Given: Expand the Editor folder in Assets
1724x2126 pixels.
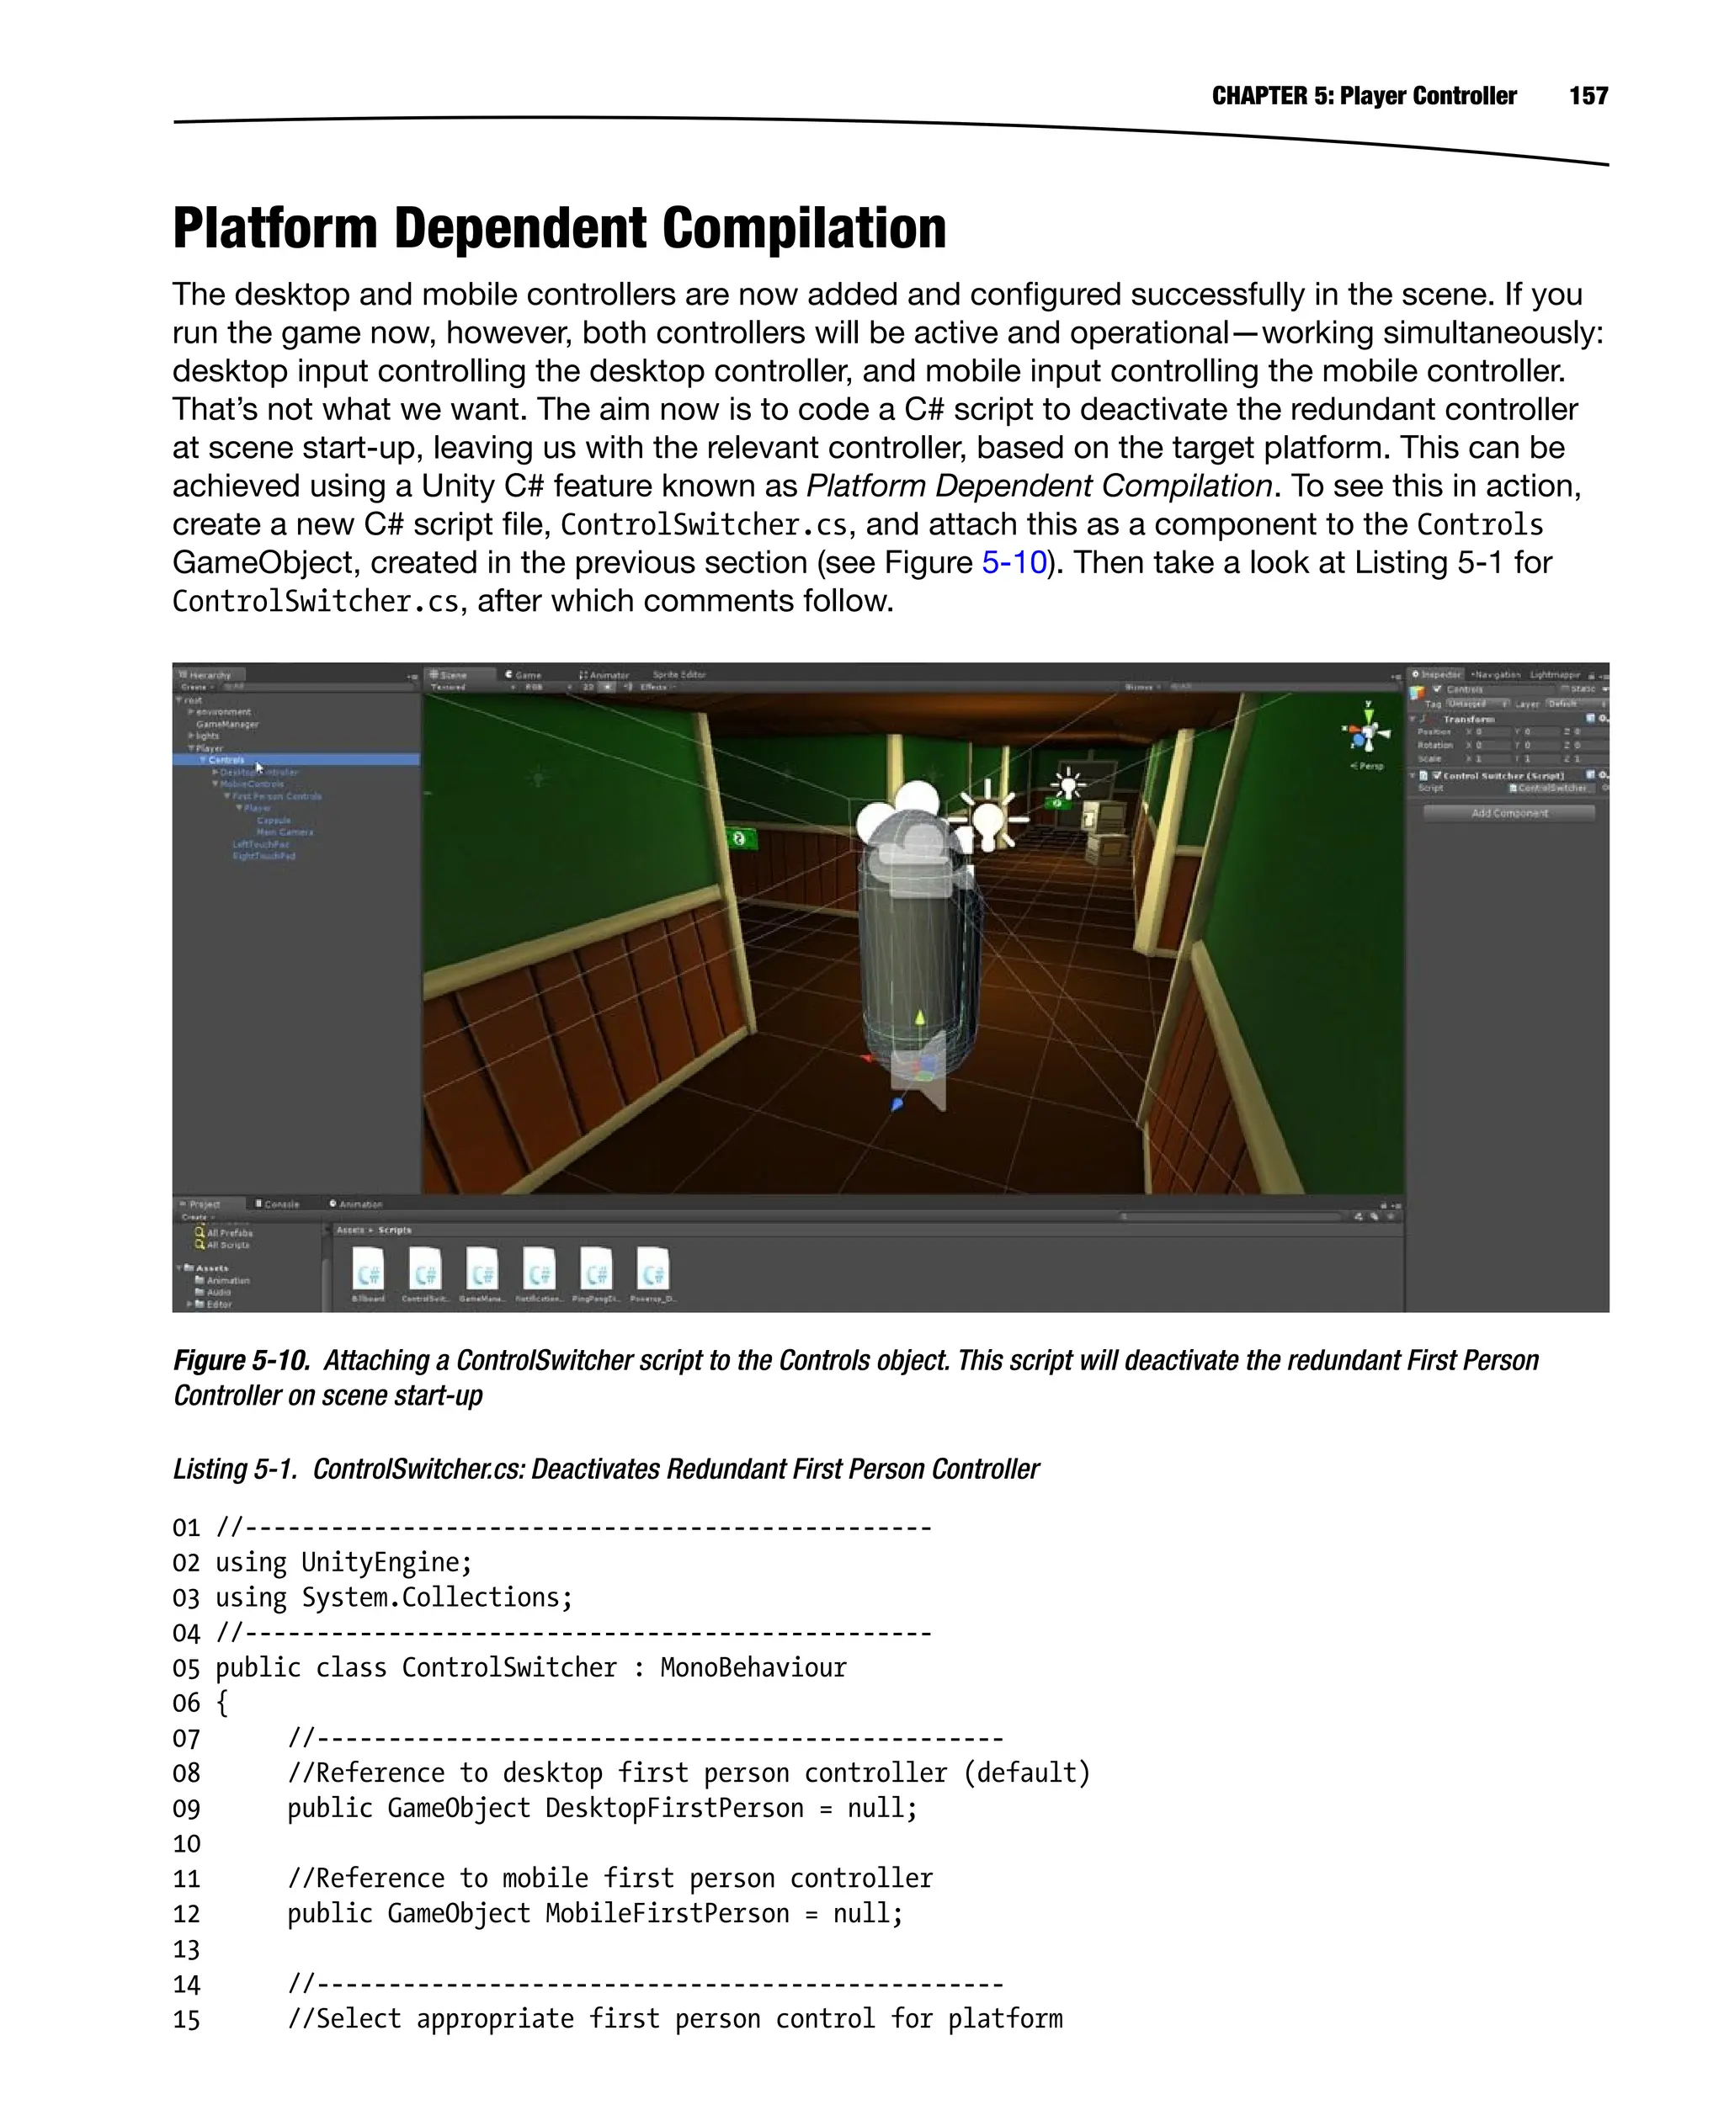Looking at the screenshot, I should 189,1304.
